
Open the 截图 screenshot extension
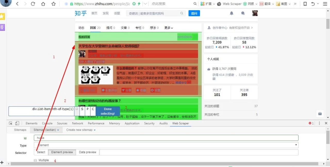coord(278,4)
